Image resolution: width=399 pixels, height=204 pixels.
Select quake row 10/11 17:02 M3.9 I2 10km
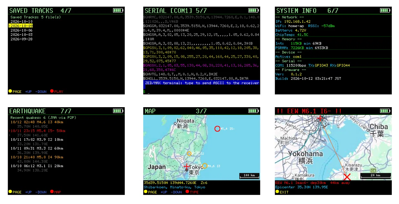37,139
